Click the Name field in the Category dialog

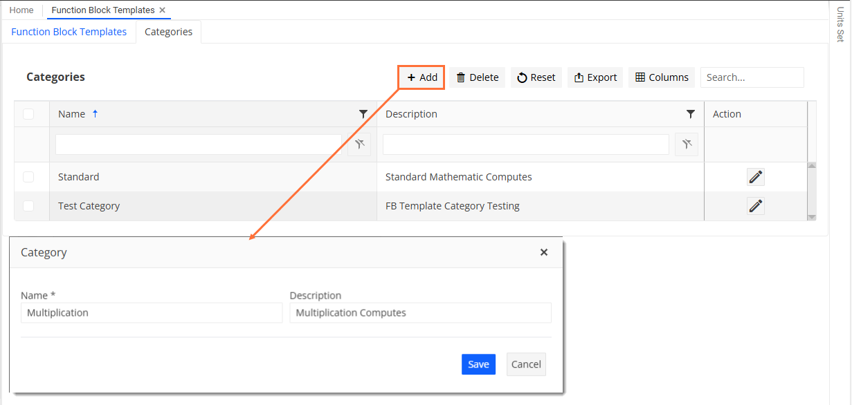(152, 313)
